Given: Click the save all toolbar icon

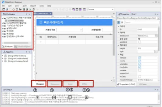Looking at the screenshot, I should [x=27, y=9].
